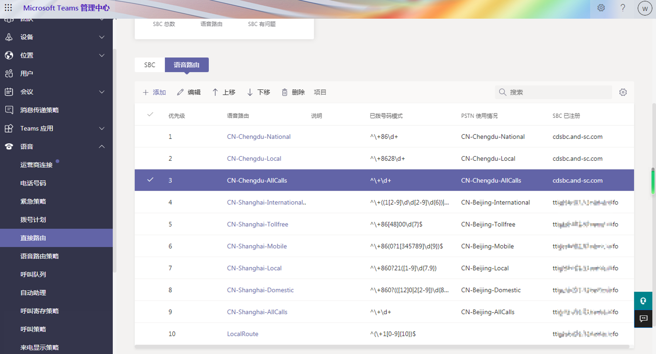Image resolution: width=656 pixels, height=354 pixels.
Task: Open the CN-Shanghai-Domestic route link
Action: point(260,290)
